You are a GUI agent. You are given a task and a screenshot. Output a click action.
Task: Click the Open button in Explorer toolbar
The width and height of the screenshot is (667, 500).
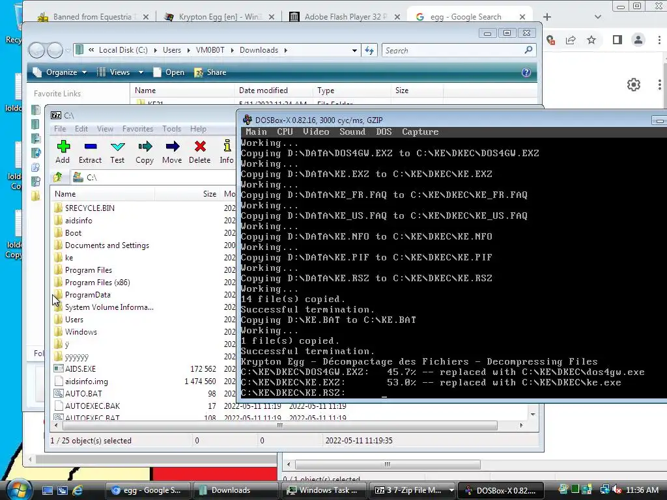click(x=169, y=72)
